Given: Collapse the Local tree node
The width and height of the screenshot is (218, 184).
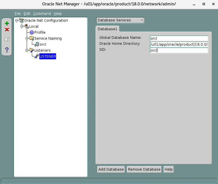Looking at the screenshot, I should 22,27.
